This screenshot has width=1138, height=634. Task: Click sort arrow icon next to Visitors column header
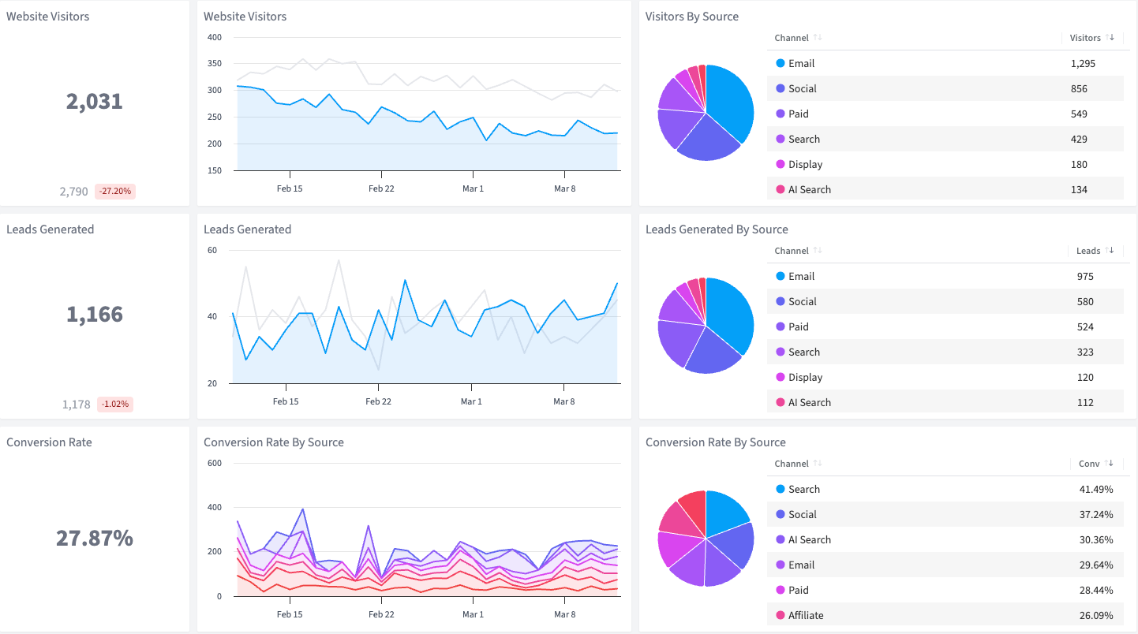click(x=1110, y=38)
